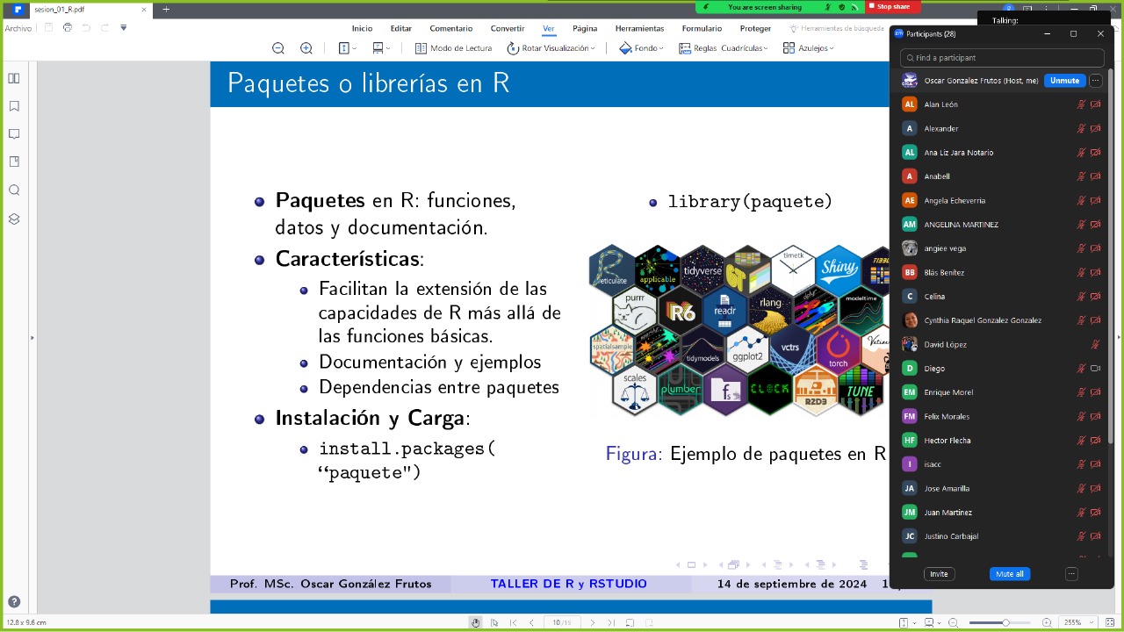Toggle Reglas ruler display
The width and height of the screenshot is (1124, 632).
697,48
